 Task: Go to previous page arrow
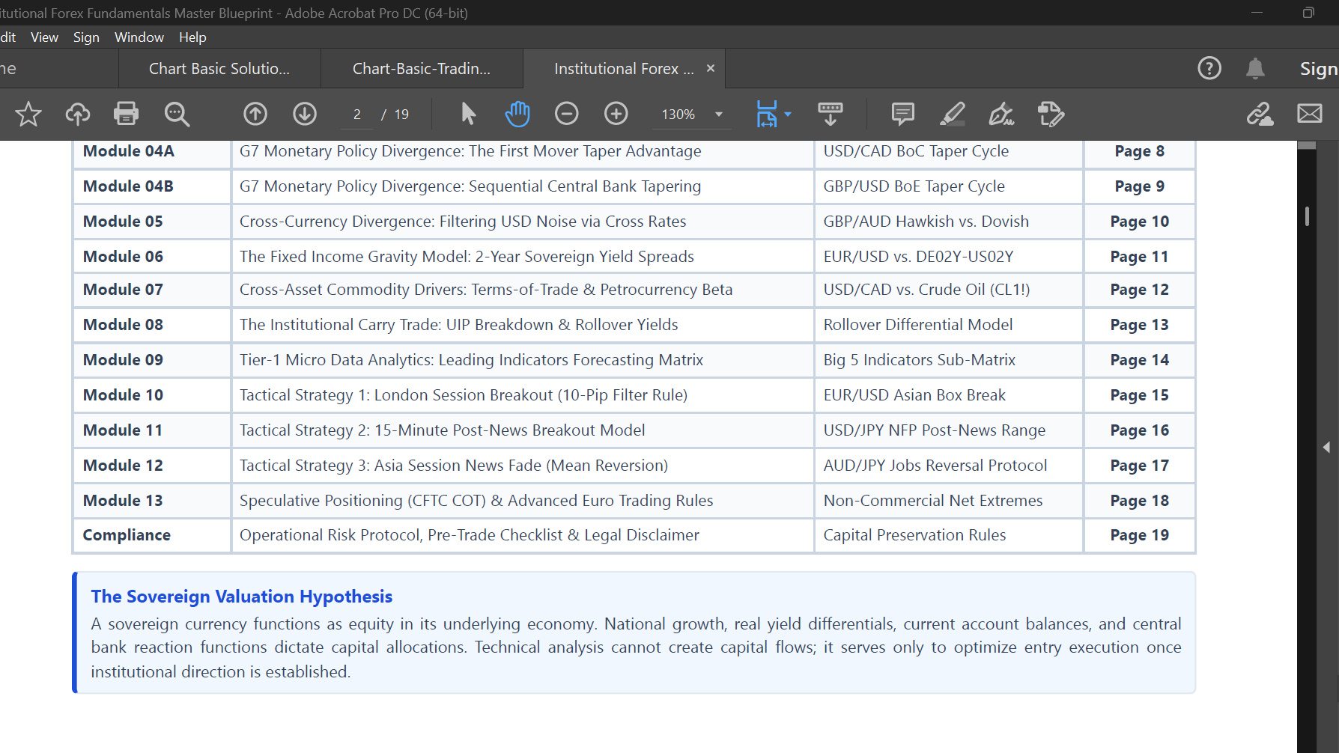(x=255, y=114)
